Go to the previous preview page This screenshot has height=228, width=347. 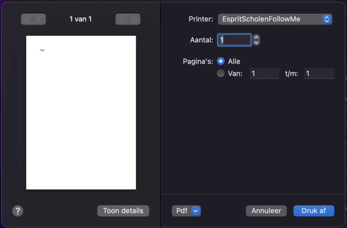coord(39,19)
